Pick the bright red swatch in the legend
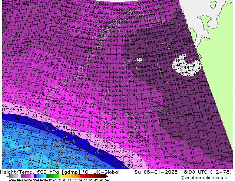The image size is (235, 181). coord(81,177)
